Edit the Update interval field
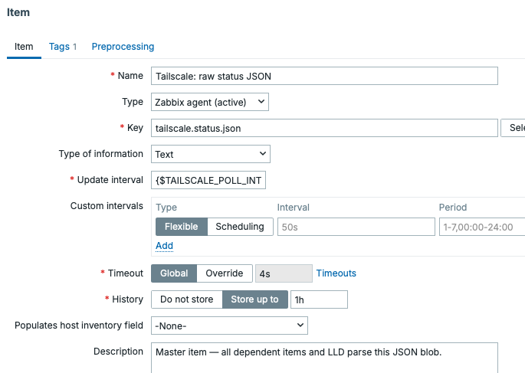The width and height of the screenshot is (525, 373). point(208,180)
